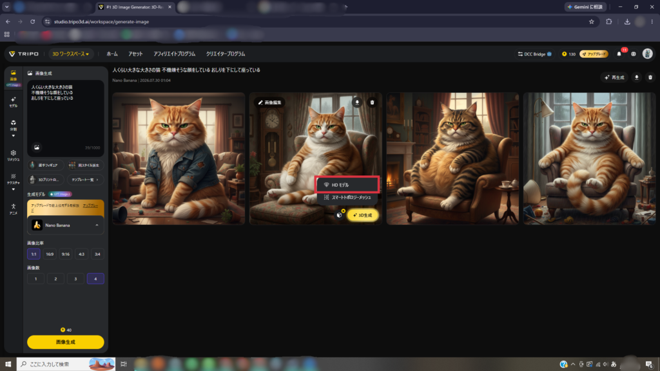Image resolution: width=660 pixels, height=371 pixels.
Task: Click the yellow 画像生成 generate button
Action: pyautogui.click(x=66, y=342)
